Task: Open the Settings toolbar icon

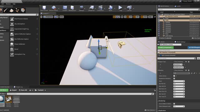Action: coord(81,8)
